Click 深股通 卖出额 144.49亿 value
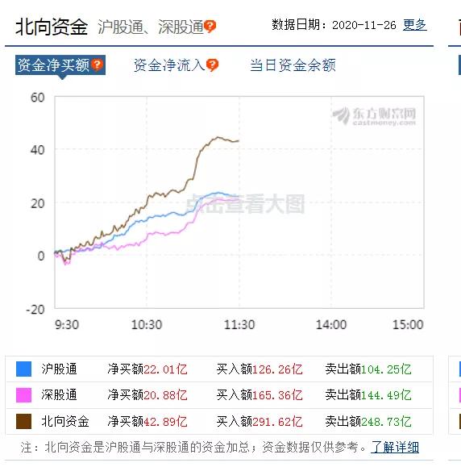 [386, 395]
